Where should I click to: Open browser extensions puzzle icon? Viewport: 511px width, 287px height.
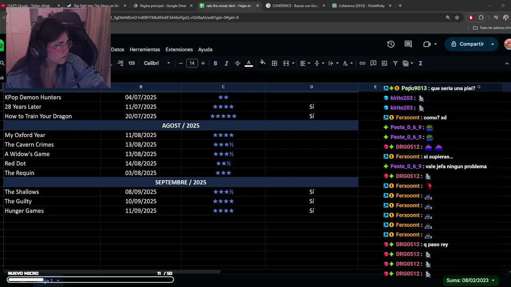pyautogui.click(x=481, y=18)
